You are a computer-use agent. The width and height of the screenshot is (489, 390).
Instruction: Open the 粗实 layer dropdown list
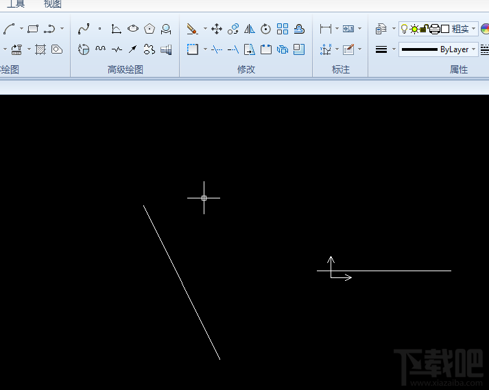coord(473,29)
